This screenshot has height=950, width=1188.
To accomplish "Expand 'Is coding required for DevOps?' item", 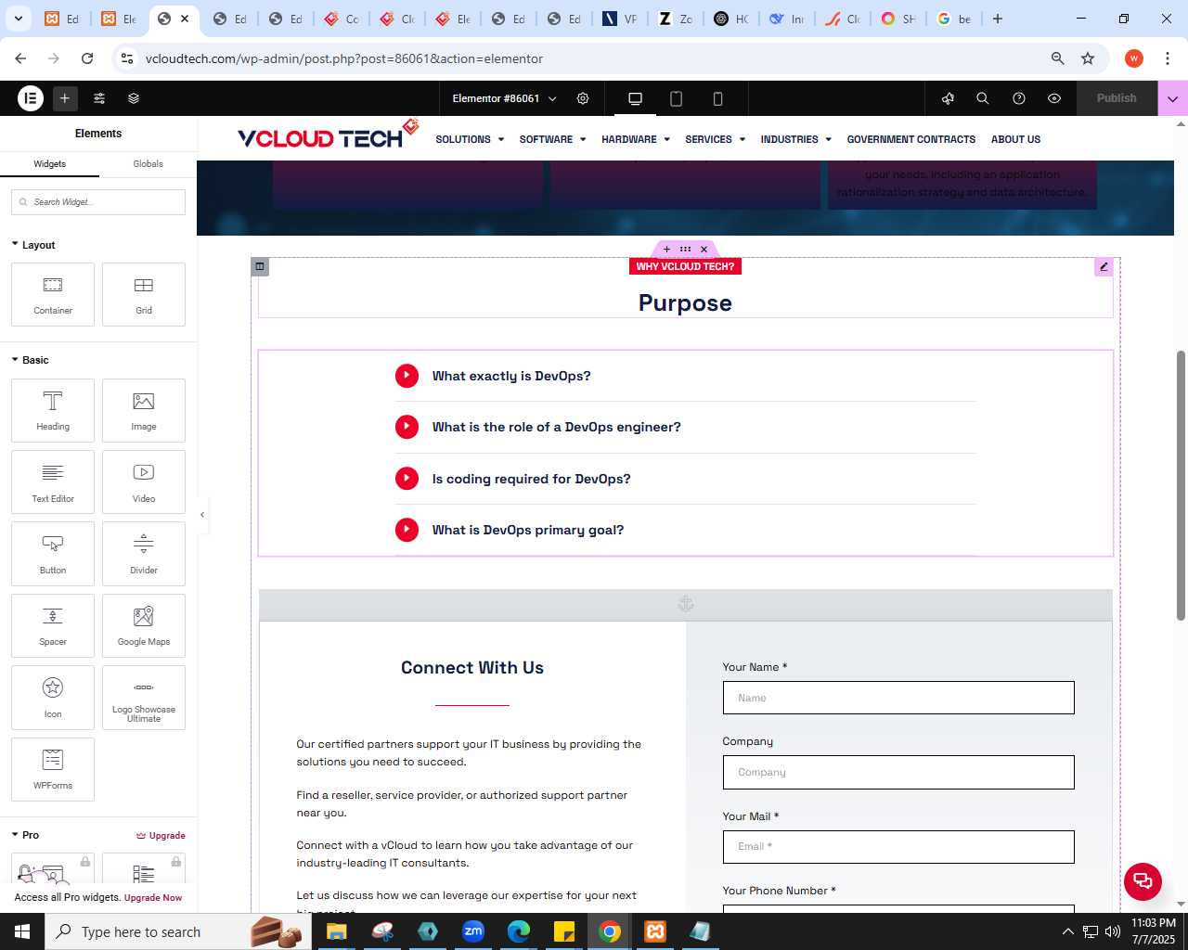I will click(685, 479).
